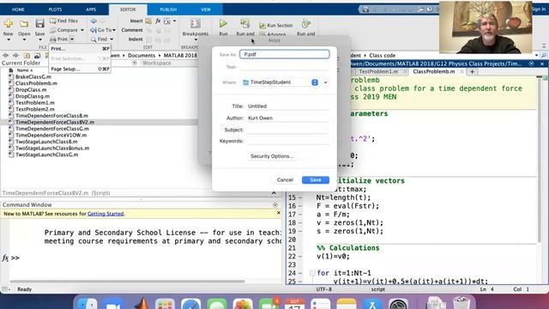Click the Run and Time icon

coord(305,23)
